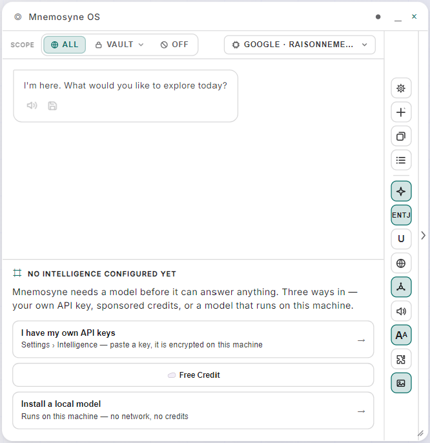Open settings gear in sidebar
The height and width of the screenshot is (443, 430).
tap(401, 88)
